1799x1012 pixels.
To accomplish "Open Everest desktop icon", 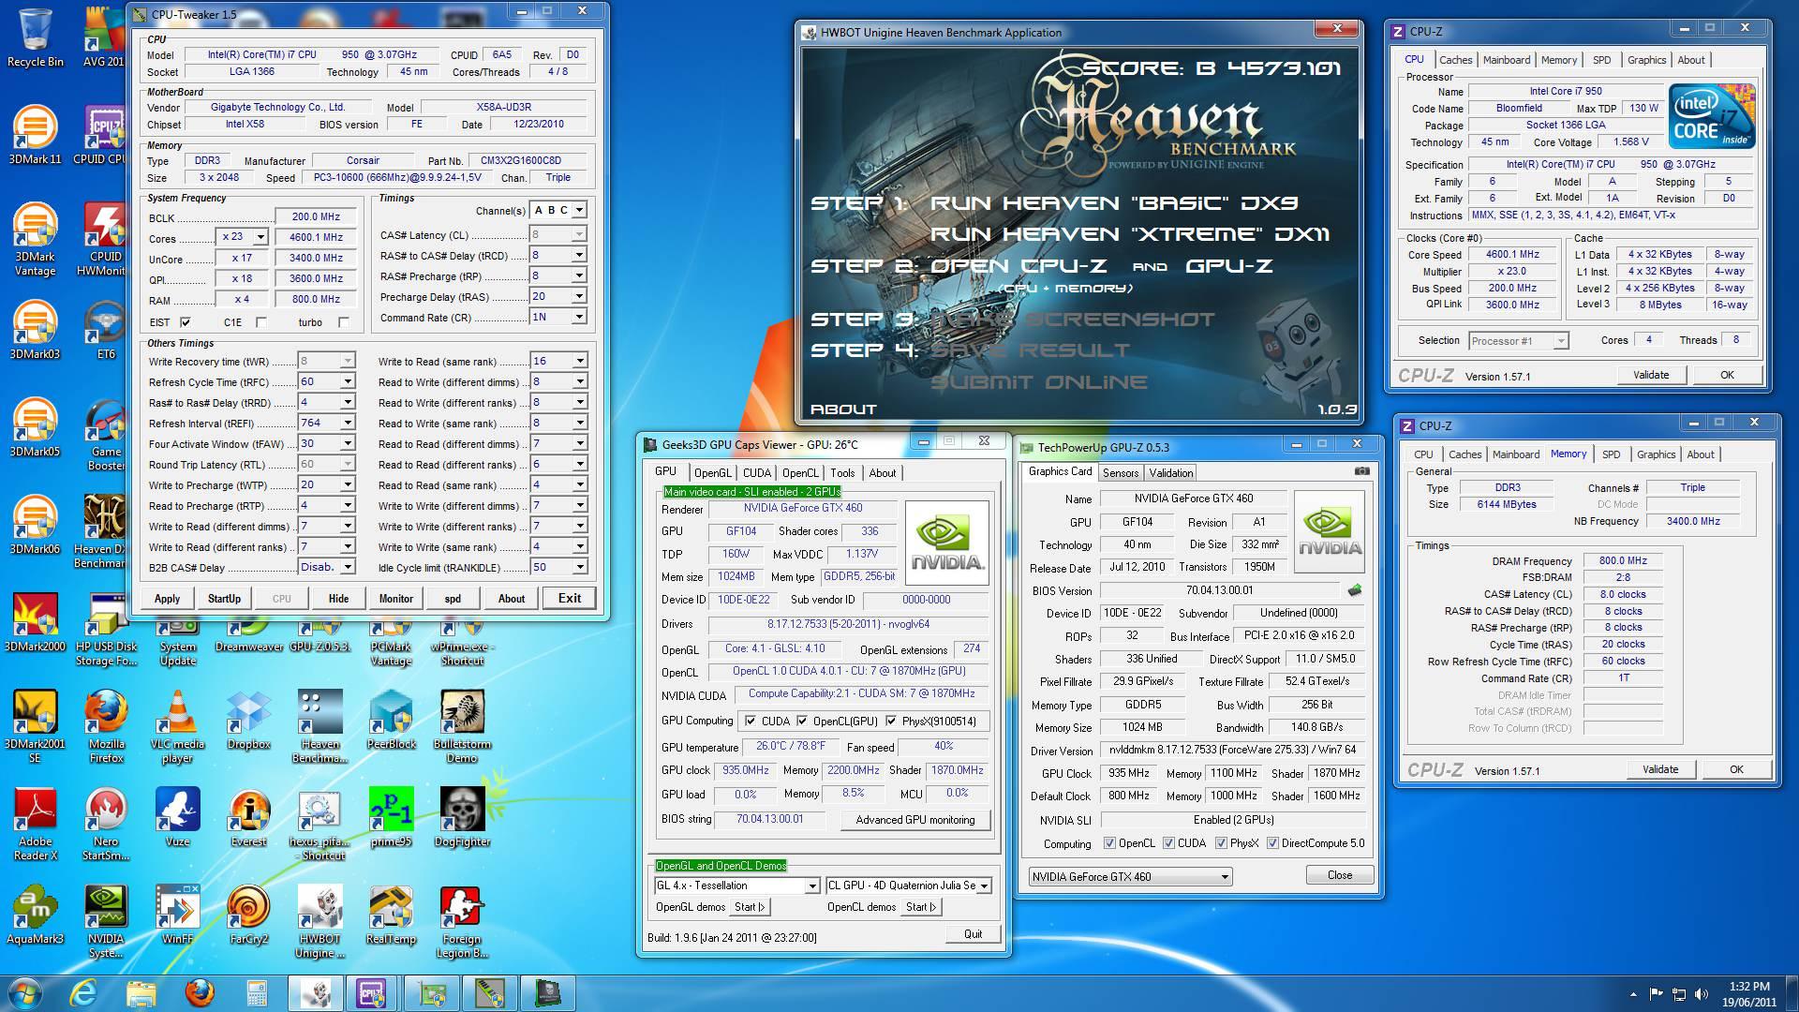I will click(248, 817).
